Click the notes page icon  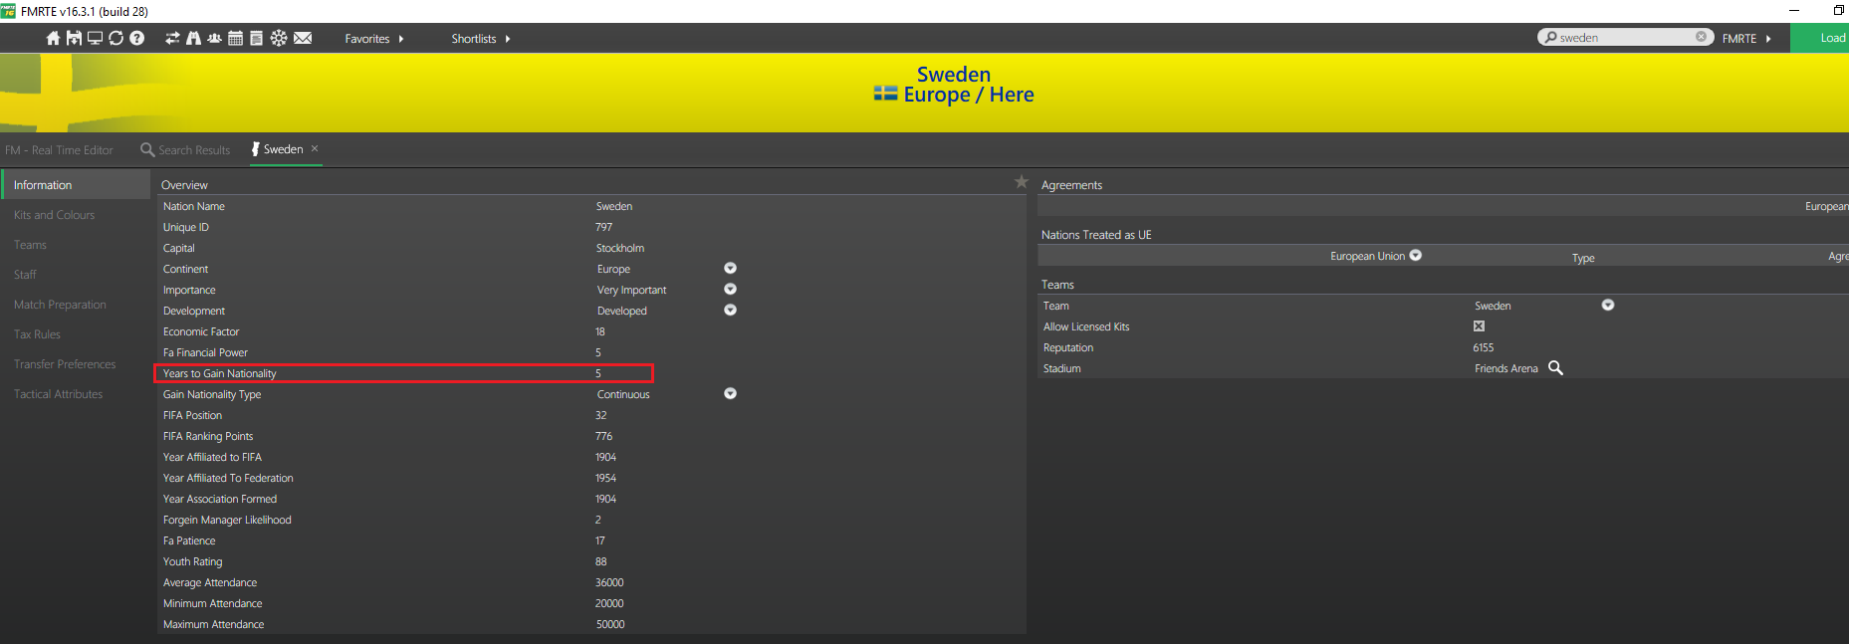pos(256,38)
